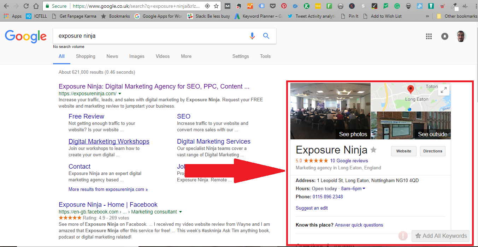
Task: Open the red shopping cart extension
Action: click(x=442, y=6)
